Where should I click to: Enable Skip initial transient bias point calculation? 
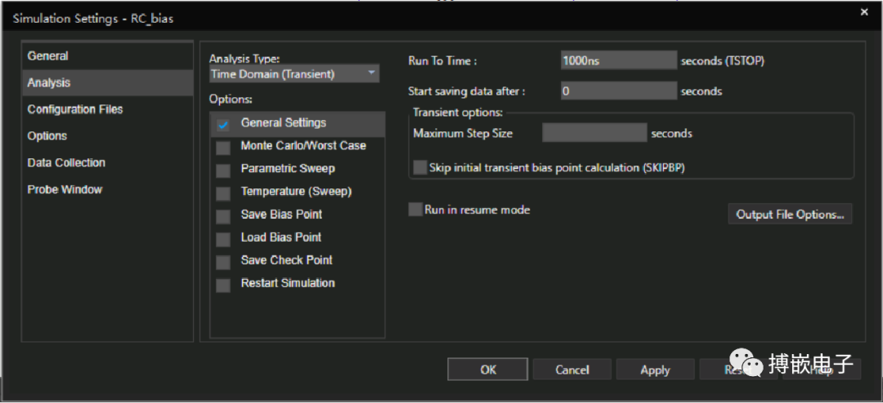(420, 167)
